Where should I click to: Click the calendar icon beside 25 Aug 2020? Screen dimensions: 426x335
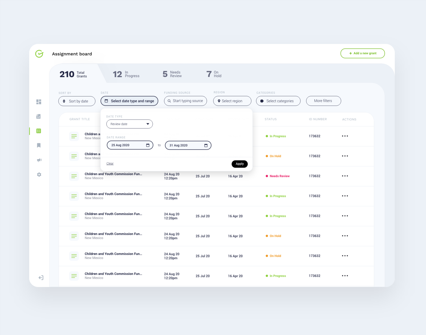pos(148,145)
